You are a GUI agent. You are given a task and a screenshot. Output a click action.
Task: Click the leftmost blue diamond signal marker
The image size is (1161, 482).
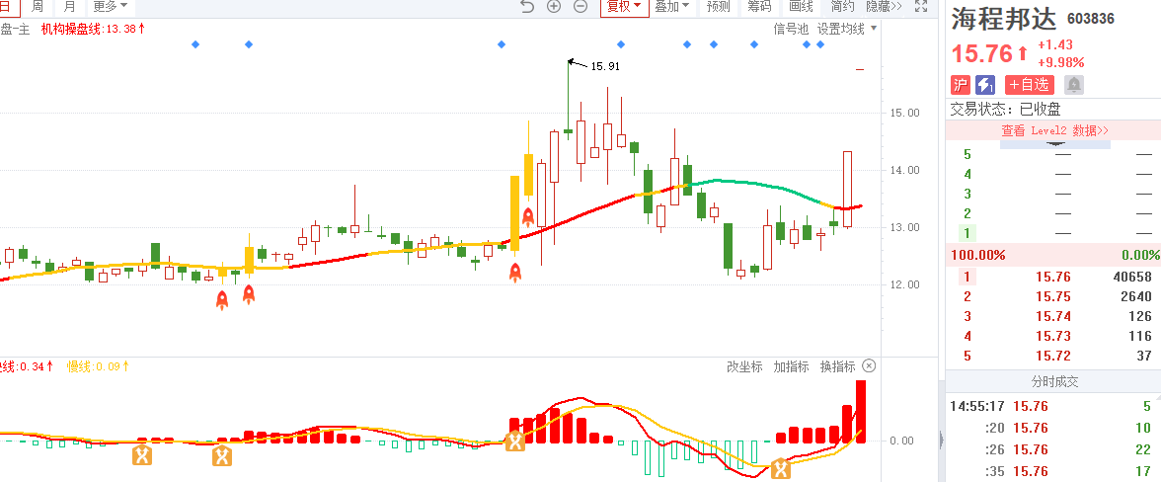pyautogui.click(x=195, y=44)
